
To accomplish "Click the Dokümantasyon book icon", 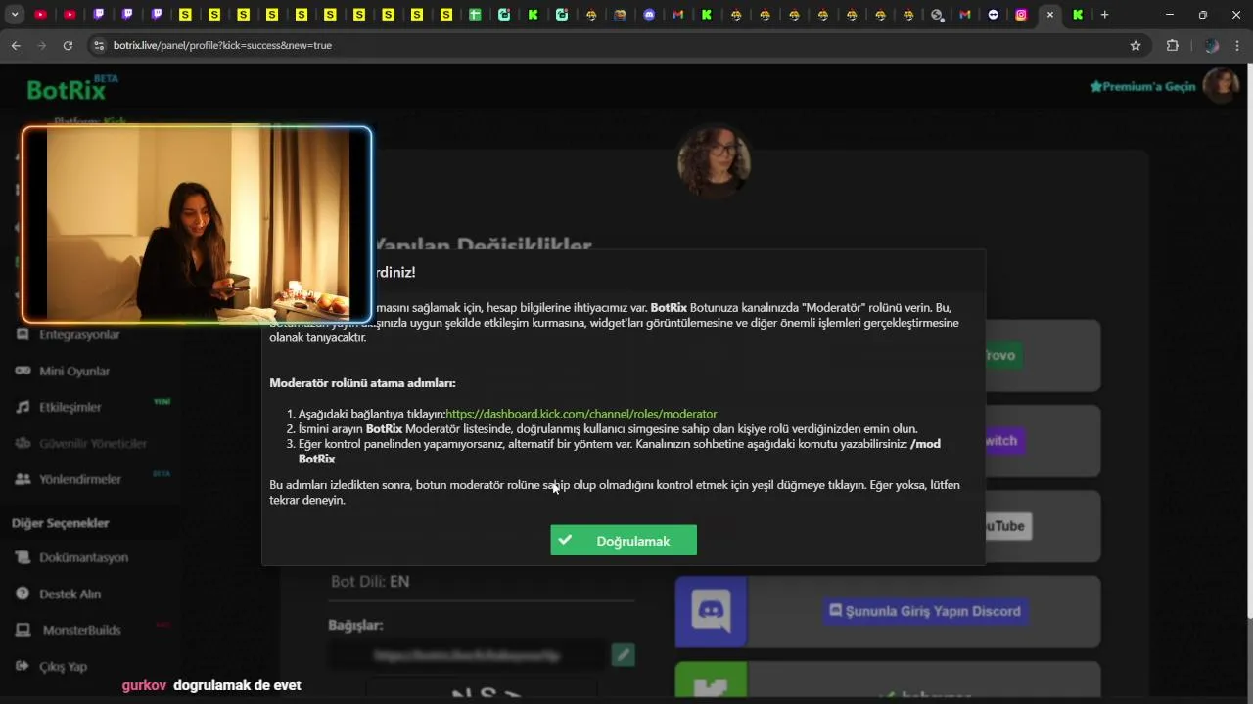I will [22, 557].
